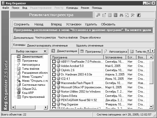Click the binoculars search icon in toolbar
The width and height of the screenshot is (157, 118).
coord(121,15)
